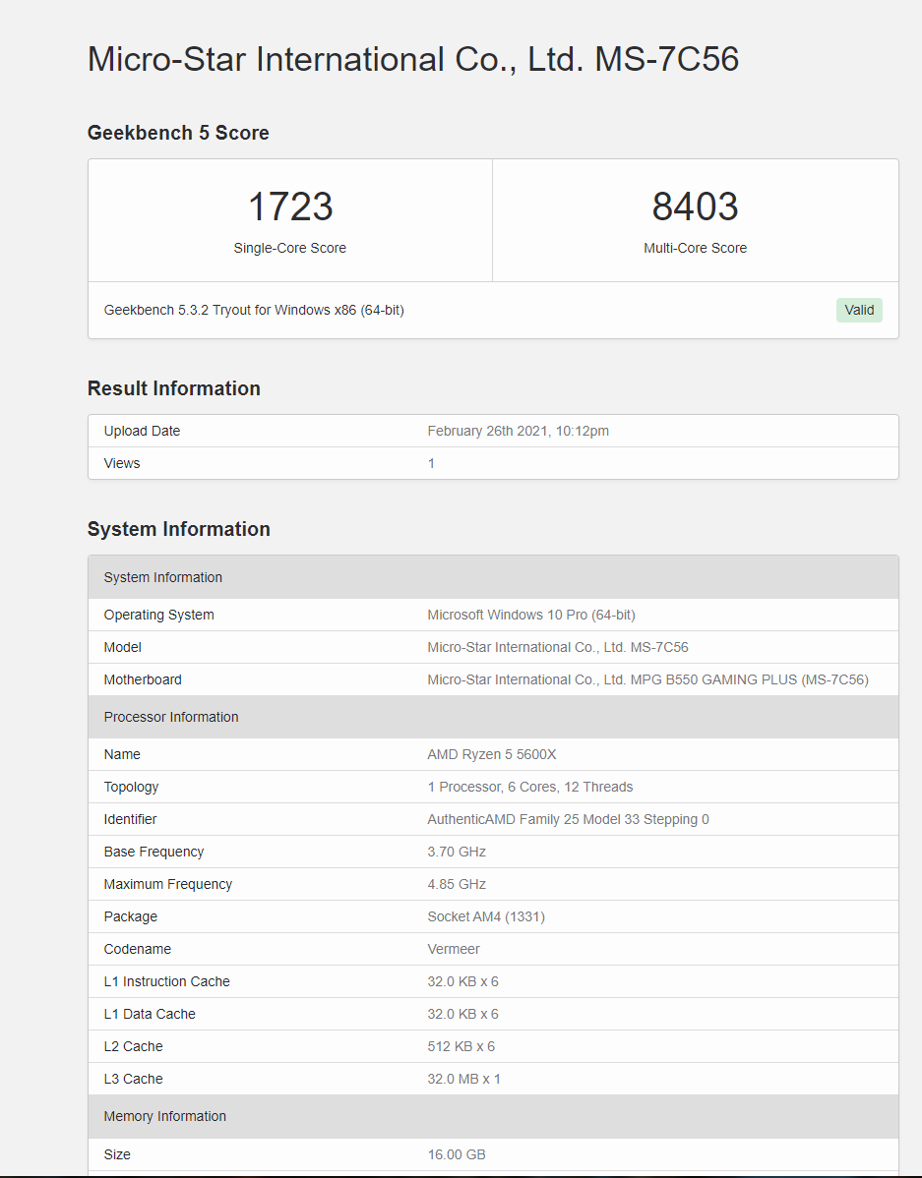Click the large page title Micro-Star International MS-7C56

[413, 59]
